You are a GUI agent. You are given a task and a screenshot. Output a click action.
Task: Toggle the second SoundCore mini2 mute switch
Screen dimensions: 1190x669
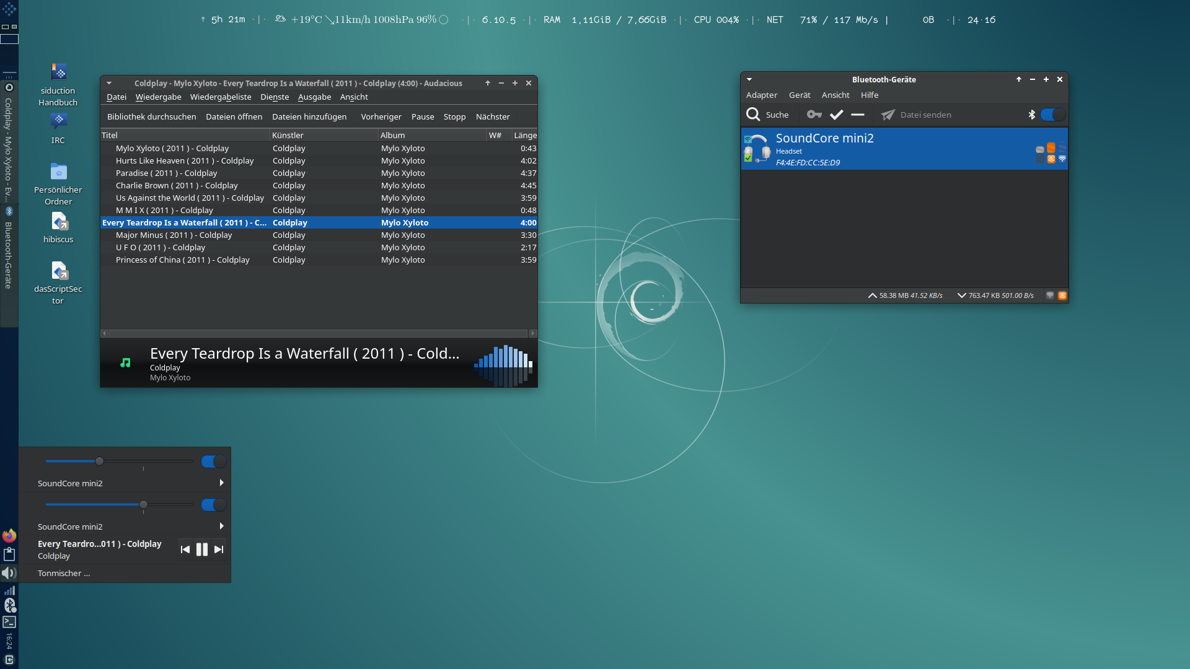point(213,505)
